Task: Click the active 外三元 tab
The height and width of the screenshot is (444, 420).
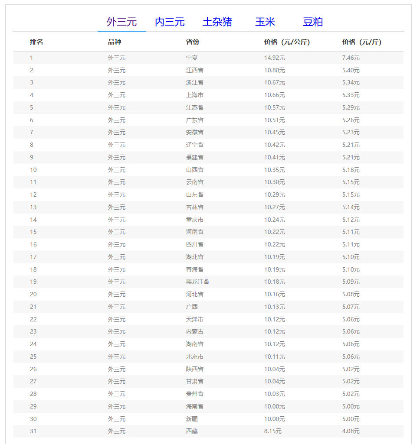Action: (x=122, y=22)
